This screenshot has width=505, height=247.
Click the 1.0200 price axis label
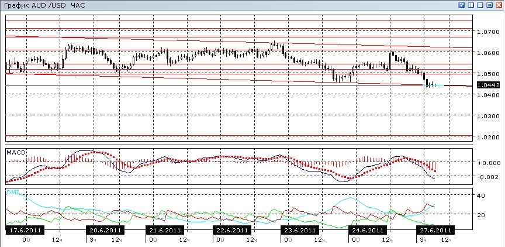[x=488, y=138]
